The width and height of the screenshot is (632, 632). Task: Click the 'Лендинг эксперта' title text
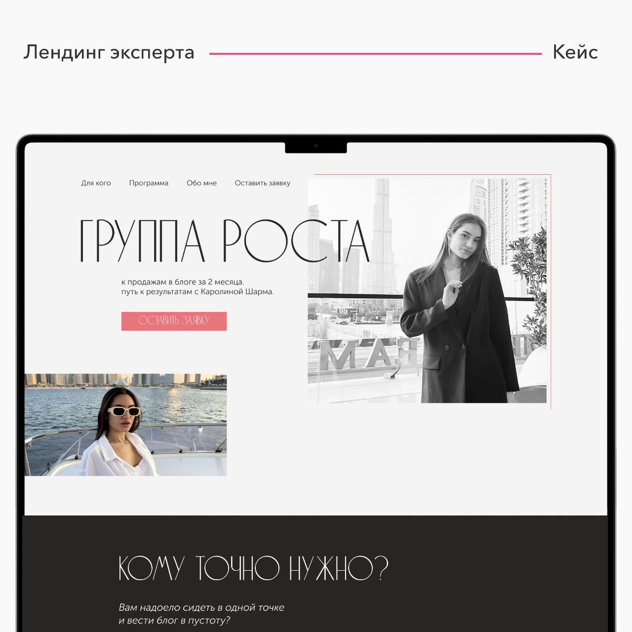tap(109, 52)
